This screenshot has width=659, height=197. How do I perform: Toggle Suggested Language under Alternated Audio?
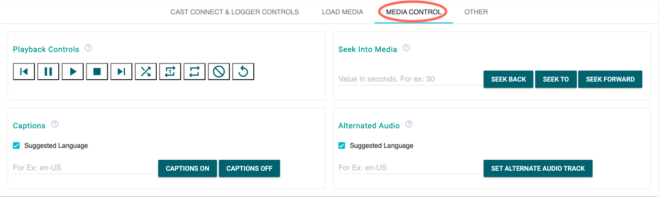pos(342,145)
